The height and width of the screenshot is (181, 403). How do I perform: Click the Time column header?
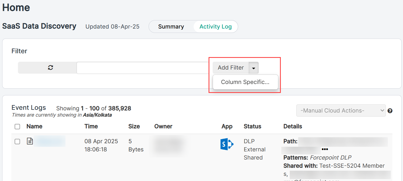[x=91, y=126]
